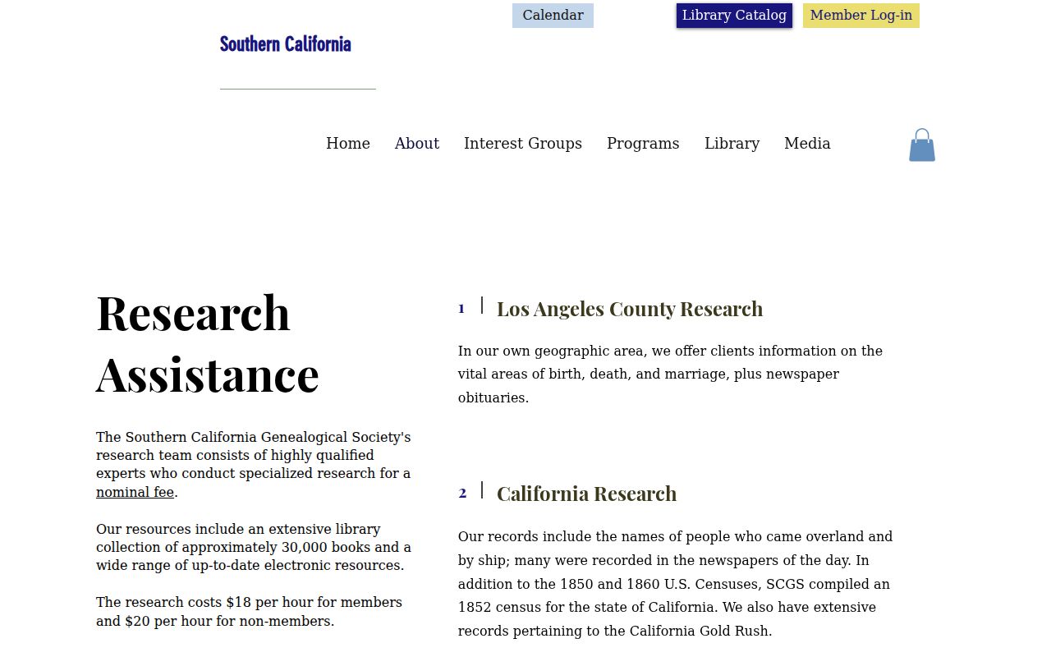
Task: Click section number 2 marker
Action: (x=462, y=494)
